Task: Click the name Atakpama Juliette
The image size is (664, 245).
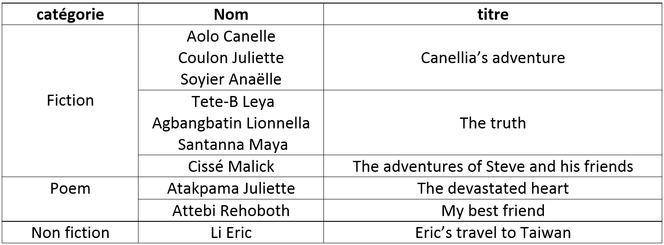Action: [231, 188]
